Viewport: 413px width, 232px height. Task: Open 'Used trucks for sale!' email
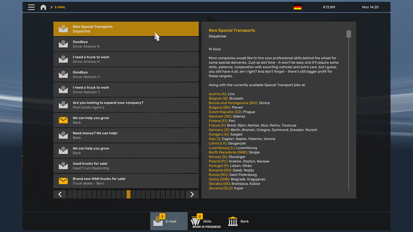(126, 166)
